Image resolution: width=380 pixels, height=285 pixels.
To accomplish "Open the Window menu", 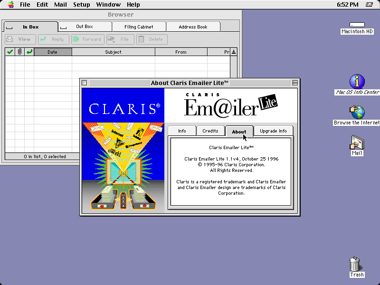I will point(108,5).
